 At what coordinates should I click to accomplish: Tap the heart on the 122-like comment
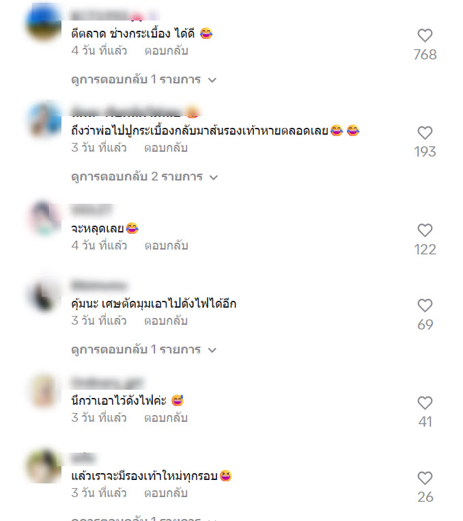tap(425, 230)
